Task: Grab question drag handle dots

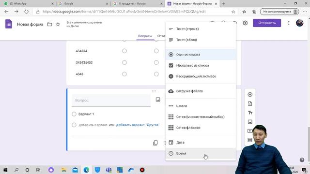Action: point(154,91)
